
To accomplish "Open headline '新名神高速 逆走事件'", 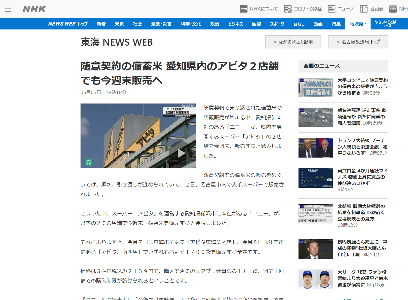I will [362, 117].
